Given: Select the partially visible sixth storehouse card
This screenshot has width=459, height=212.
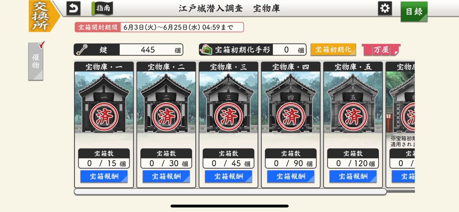Looking at the screenshot, I should [400, 125].
